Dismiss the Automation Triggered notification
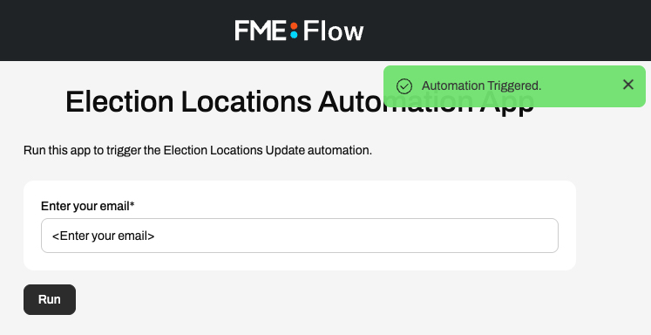Screen dimensions: 651x335 point(628,85)
